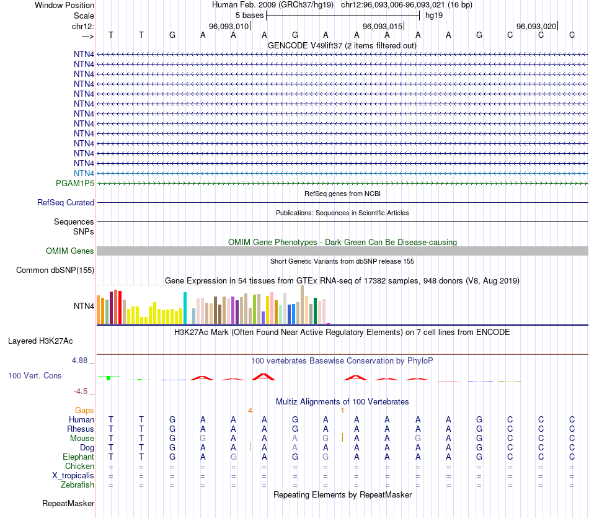Click the 5 bases scale bar label
The image size is (589, 518).
click(249, 16)
